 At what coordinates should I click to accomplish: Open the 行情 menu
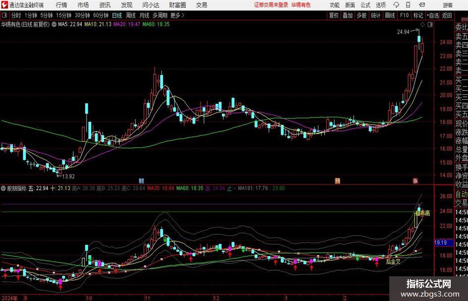coord(61,5)
